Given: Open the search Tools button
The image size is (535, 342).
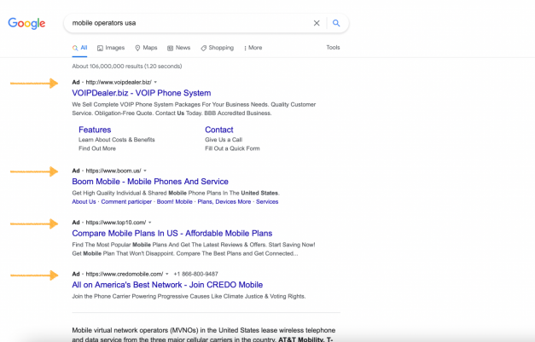Looking at the screenshot, I should point(333,48).
